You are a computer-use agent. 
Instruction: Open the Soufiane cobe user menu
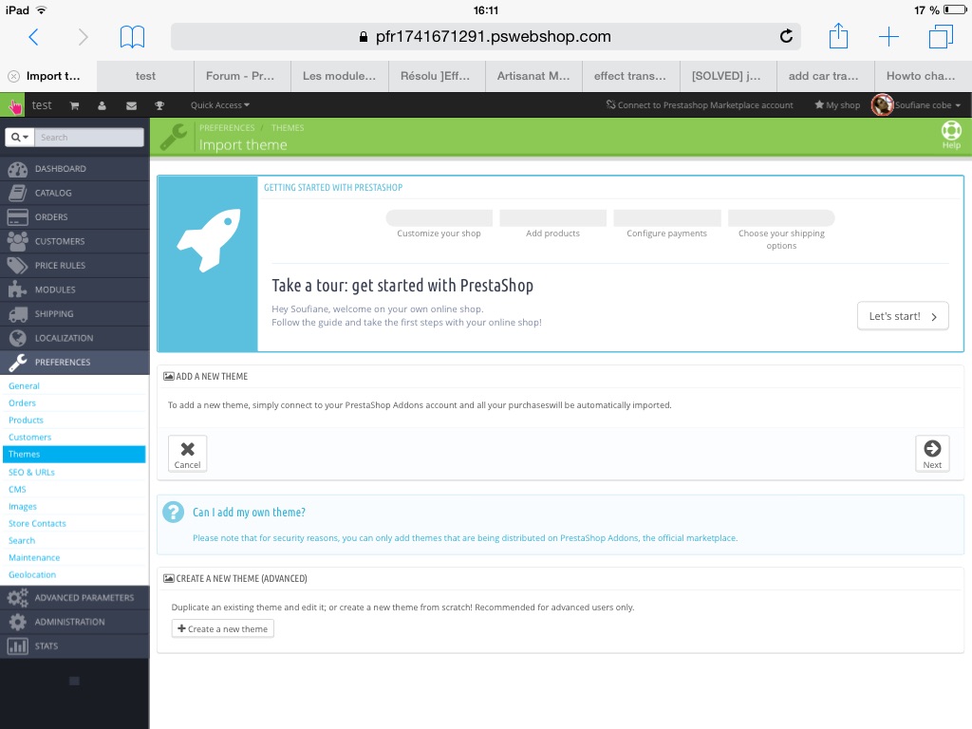(917, 105)
